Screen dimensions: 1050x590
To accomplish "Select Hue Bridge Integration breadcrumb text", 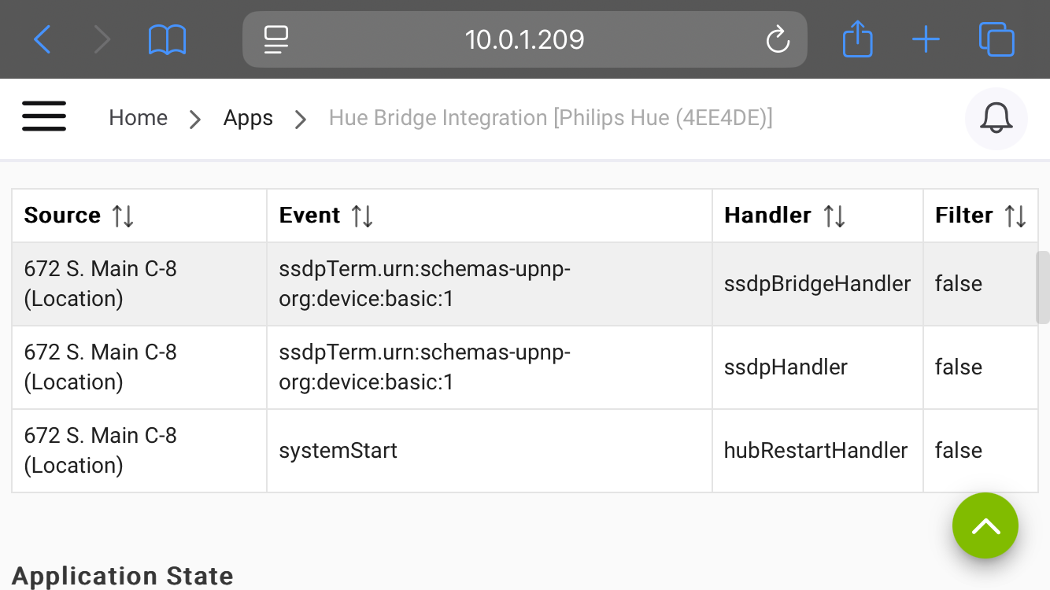I will tap(551, 118).
